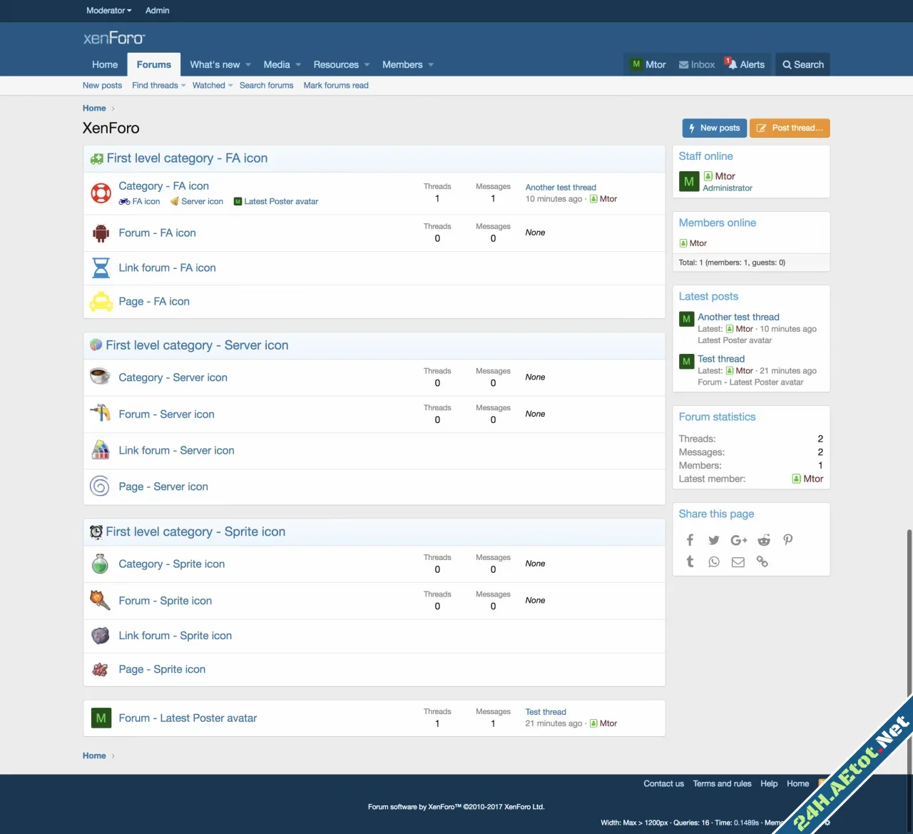Viewport: 913px width, 834px height.
Task: Share this page on Twitter
Action: point(714,540)
